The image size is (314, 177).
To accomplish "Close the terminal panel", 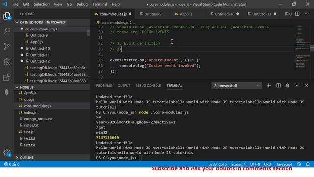I will tap(307, 86).
